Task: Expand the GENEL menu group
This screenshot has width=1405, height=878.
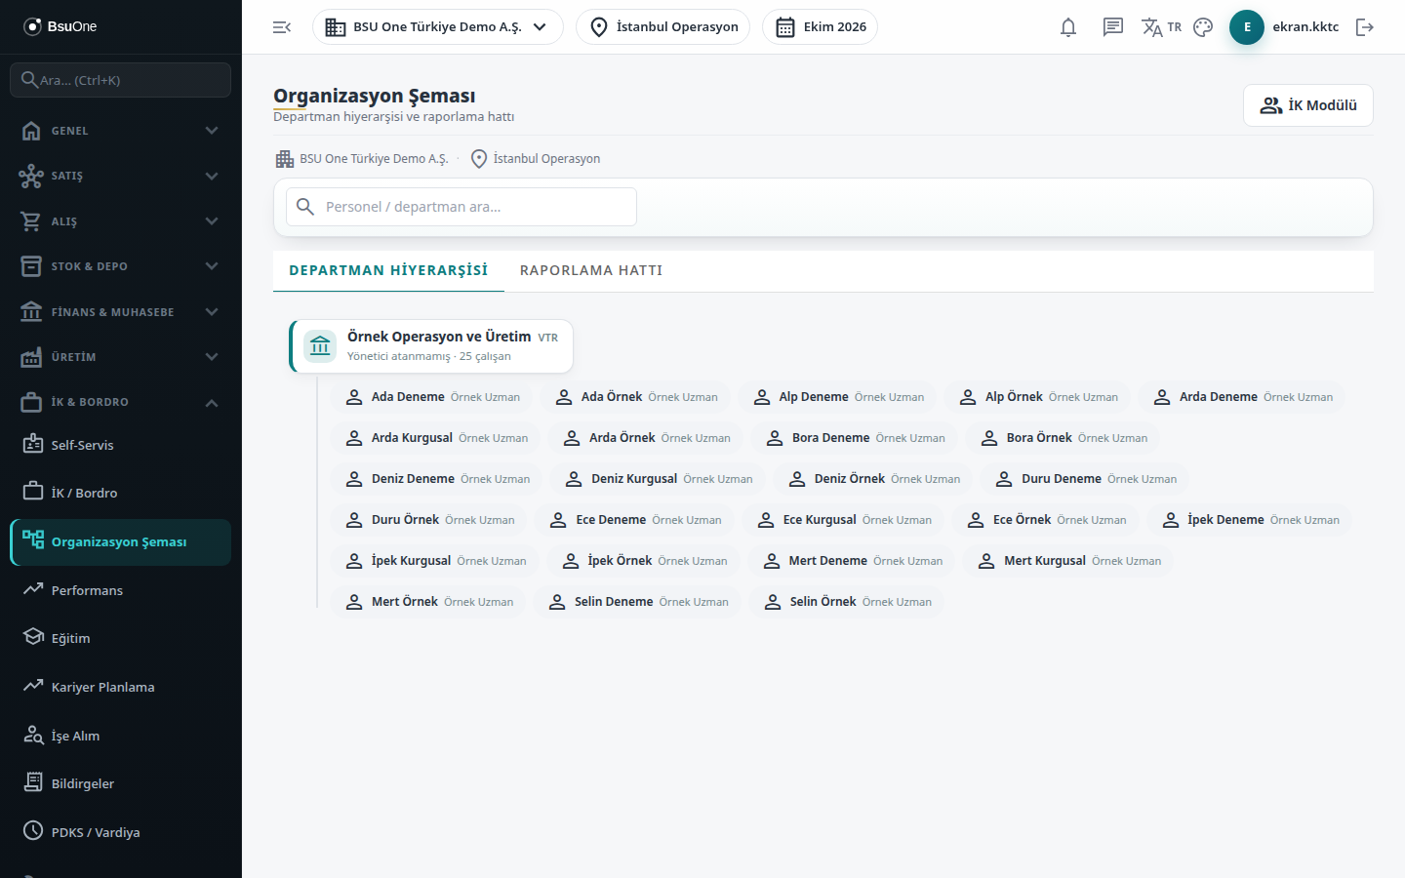Action: (121, 131)
